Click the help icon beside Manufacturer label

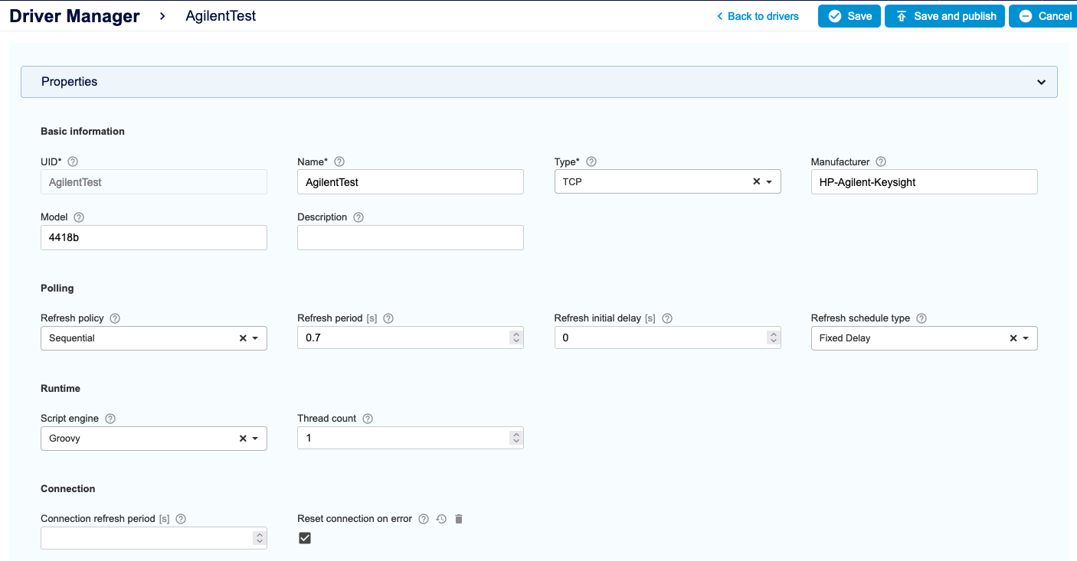pos(881,161)
